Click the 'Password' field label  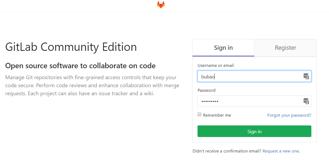coord(206,90)
